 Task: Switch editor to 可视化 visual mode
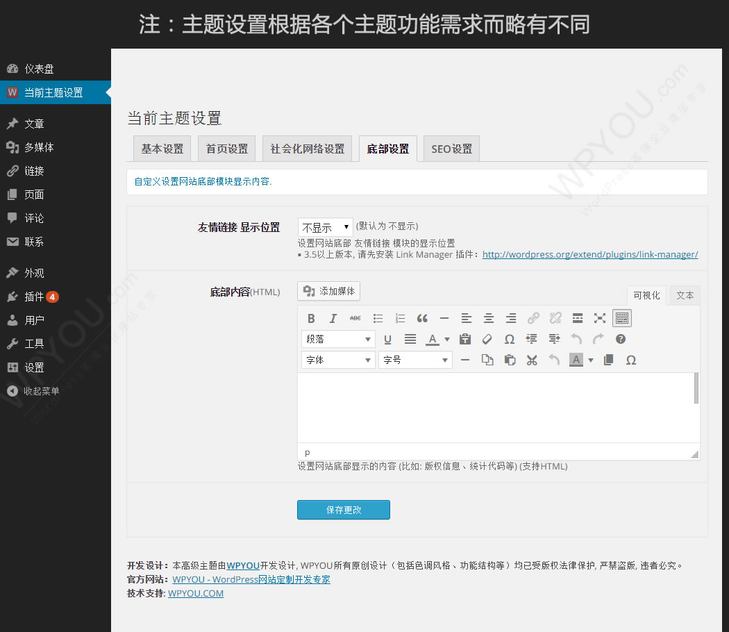coord(646,295)
